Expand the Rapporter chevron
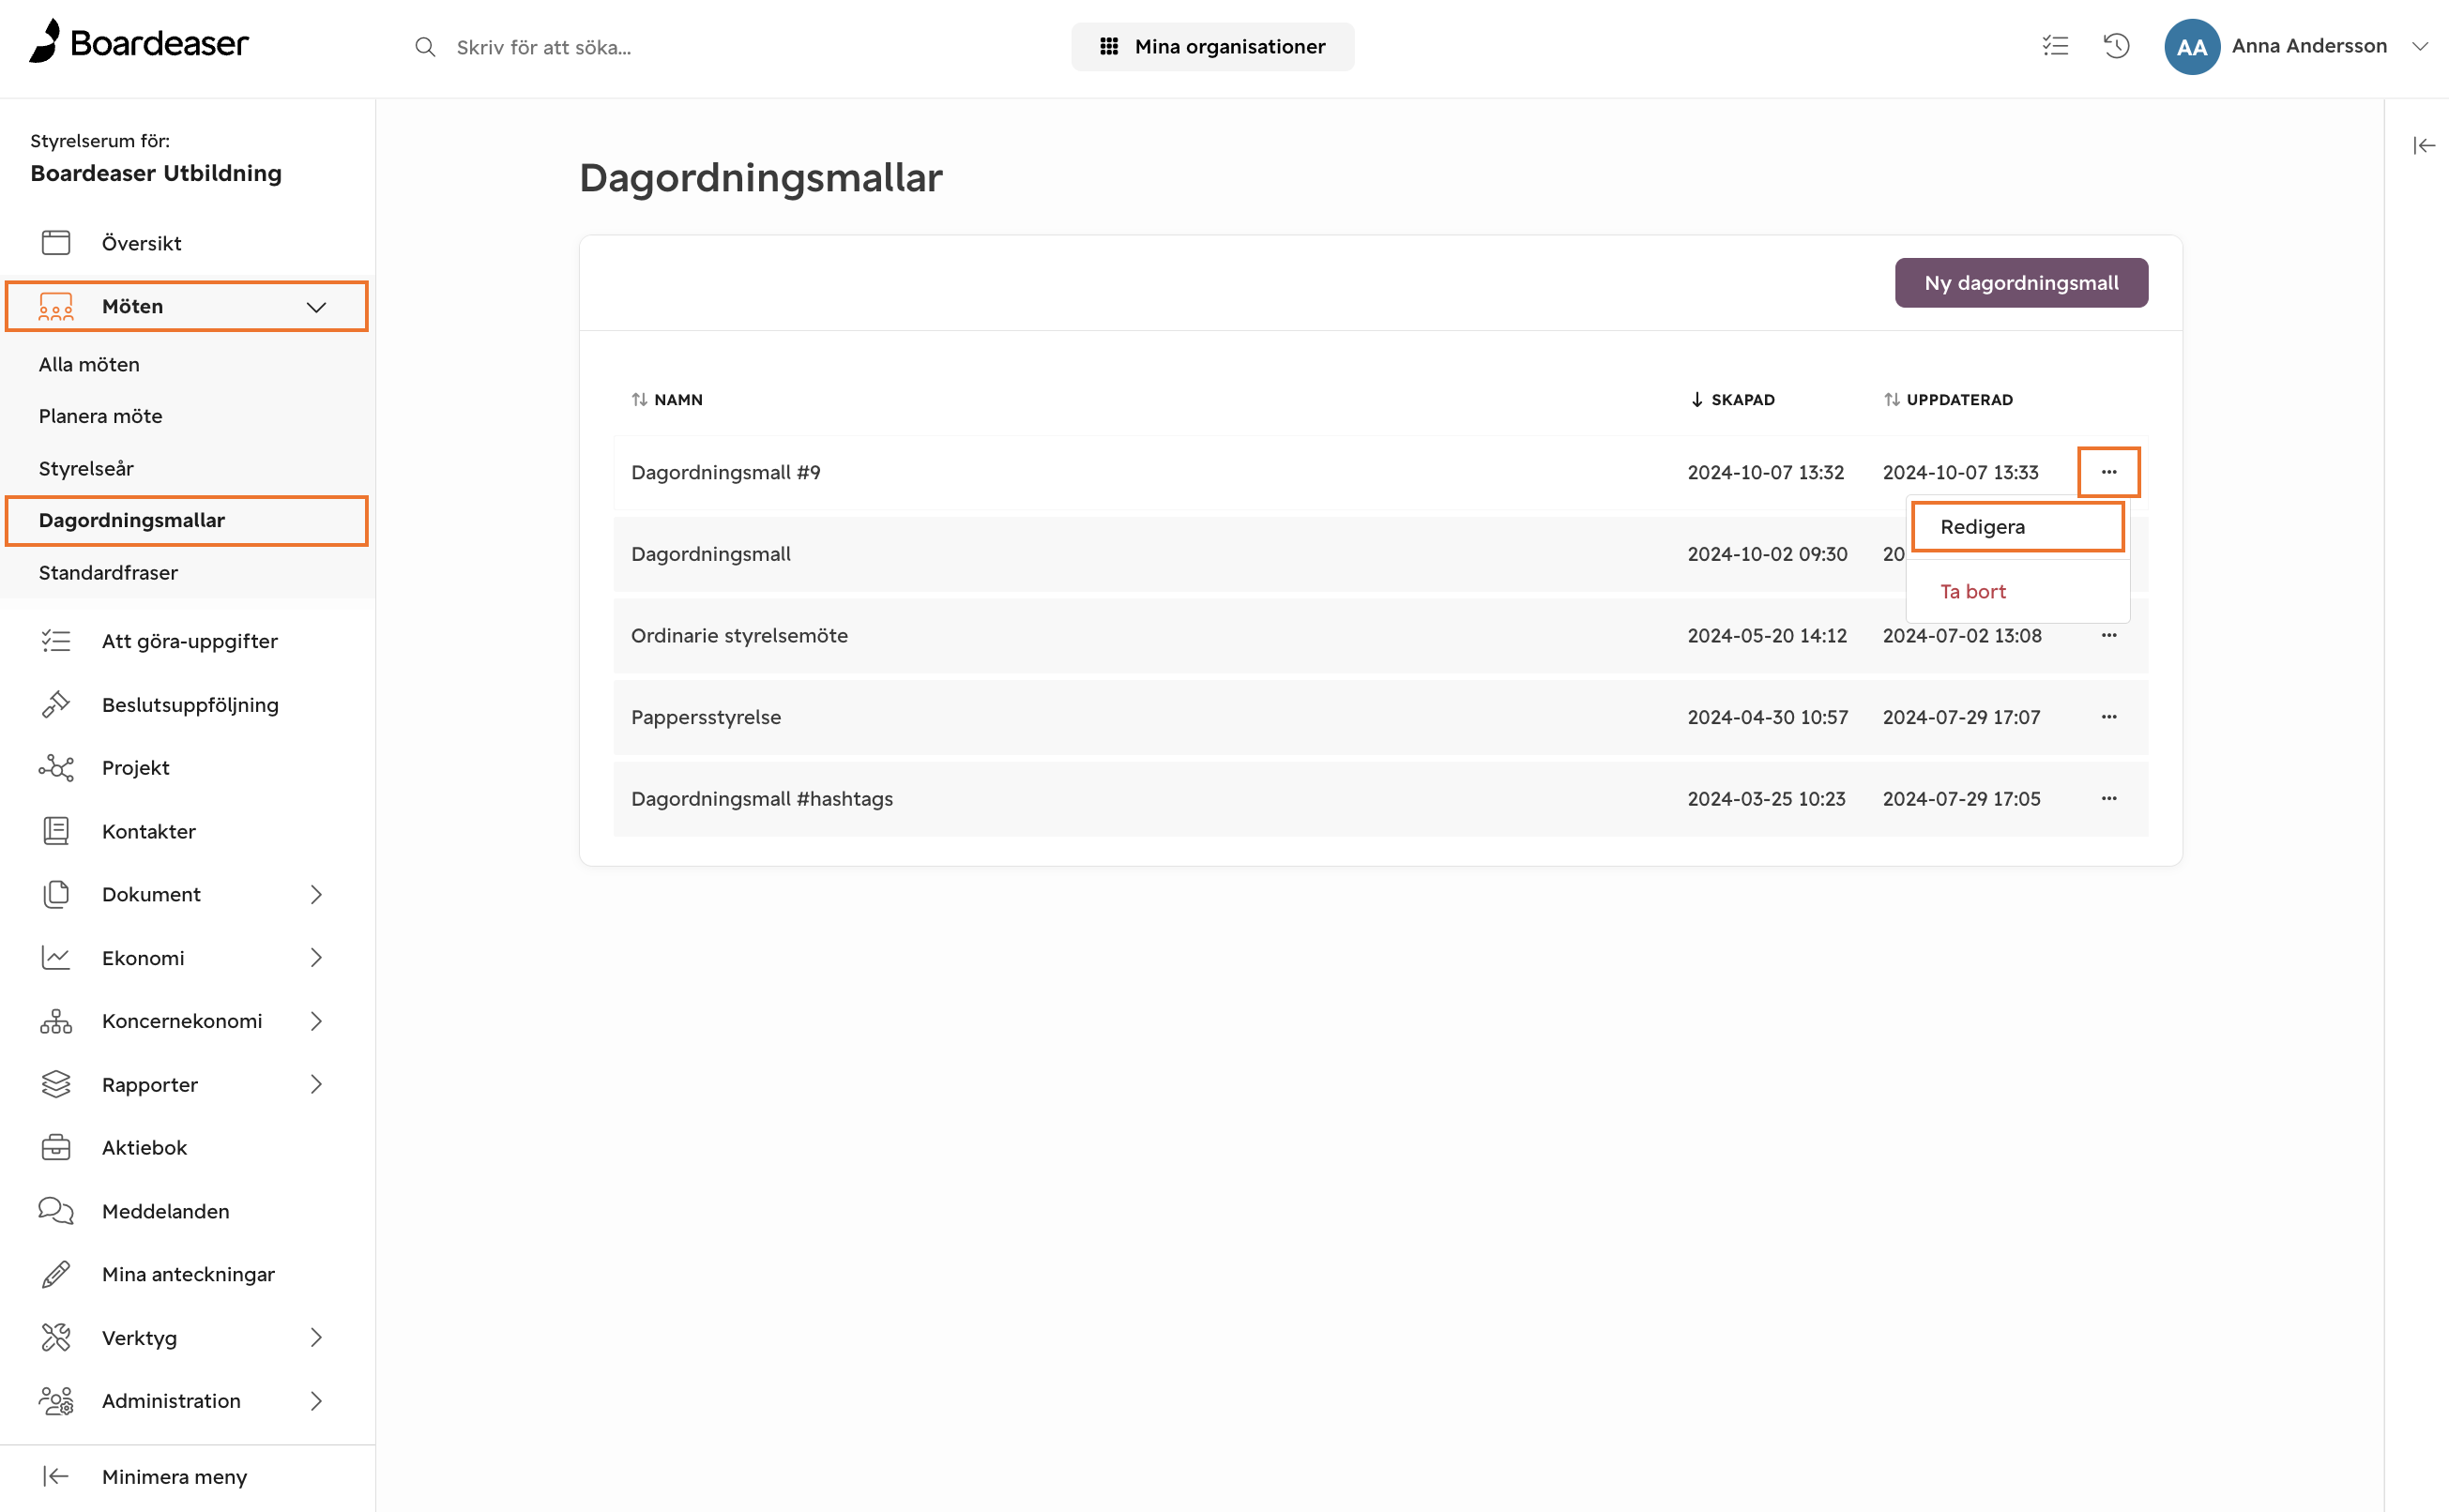Screen dimensions: 2449x1512 coord(316,1084)
